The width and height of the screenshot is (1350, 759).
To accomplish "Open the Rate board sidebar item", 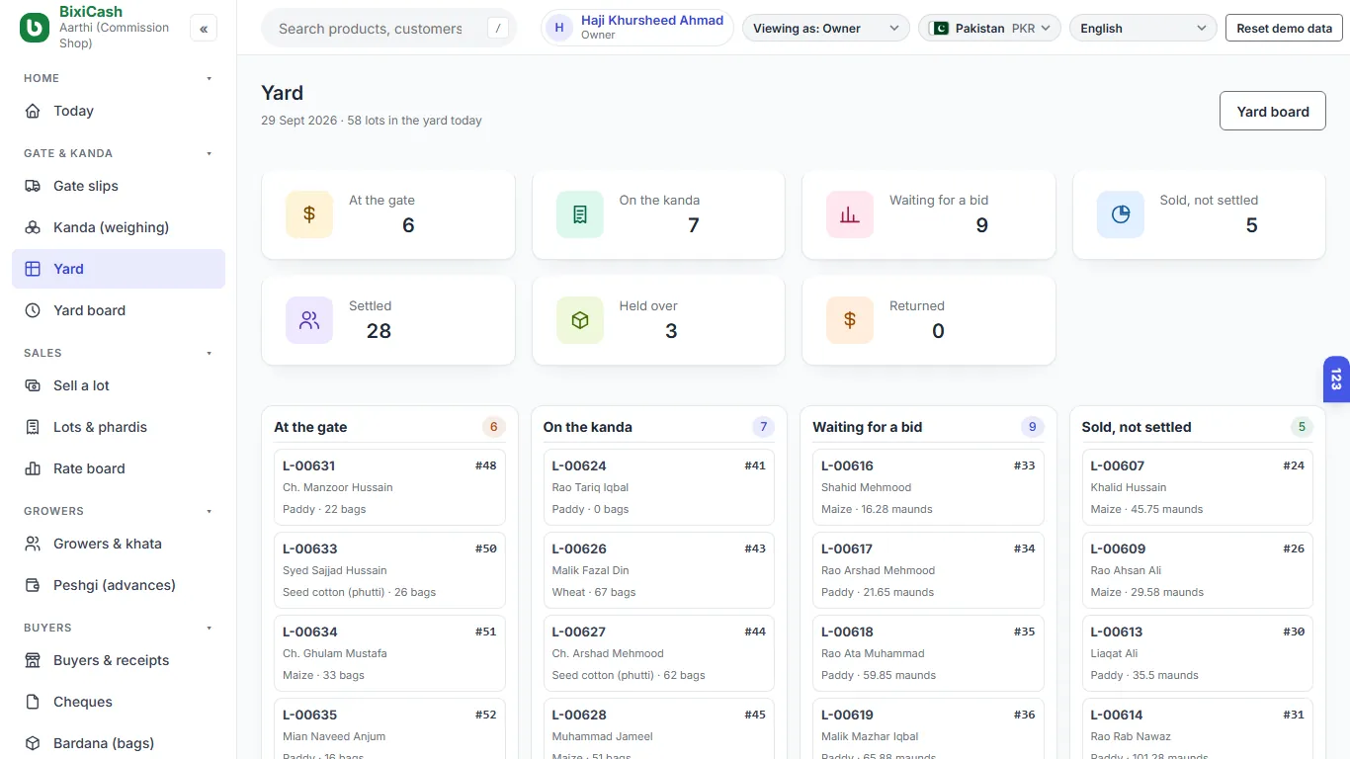I will (x=119, y=468).
